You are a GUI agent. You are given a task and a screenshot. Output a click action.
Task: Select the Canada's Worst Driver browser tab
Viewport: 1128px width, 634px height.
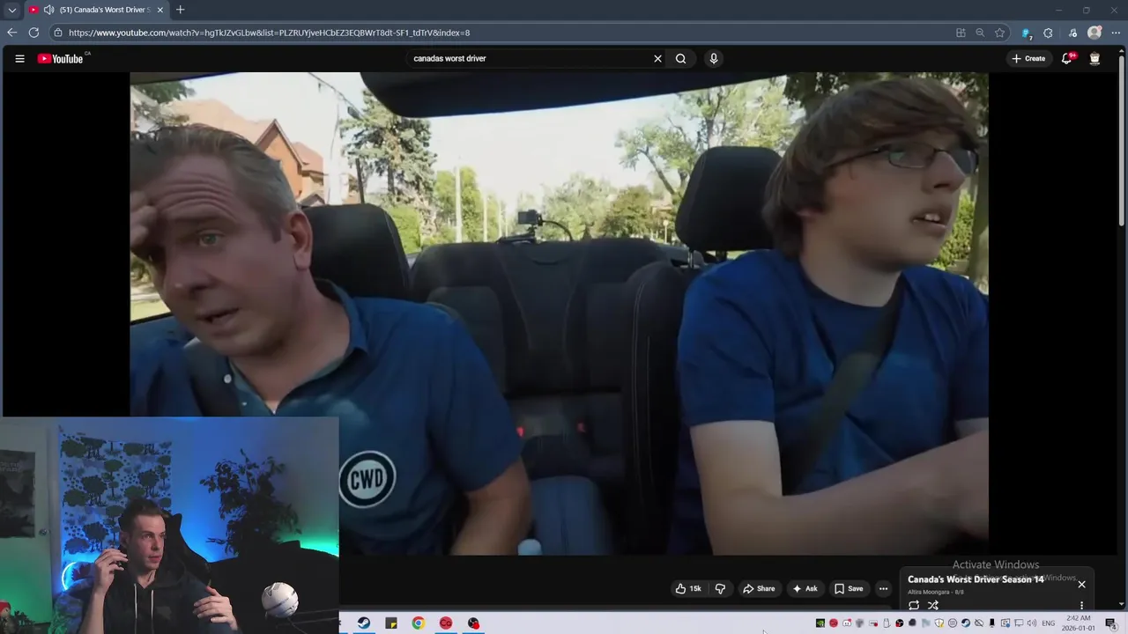(x=95, y=10)
